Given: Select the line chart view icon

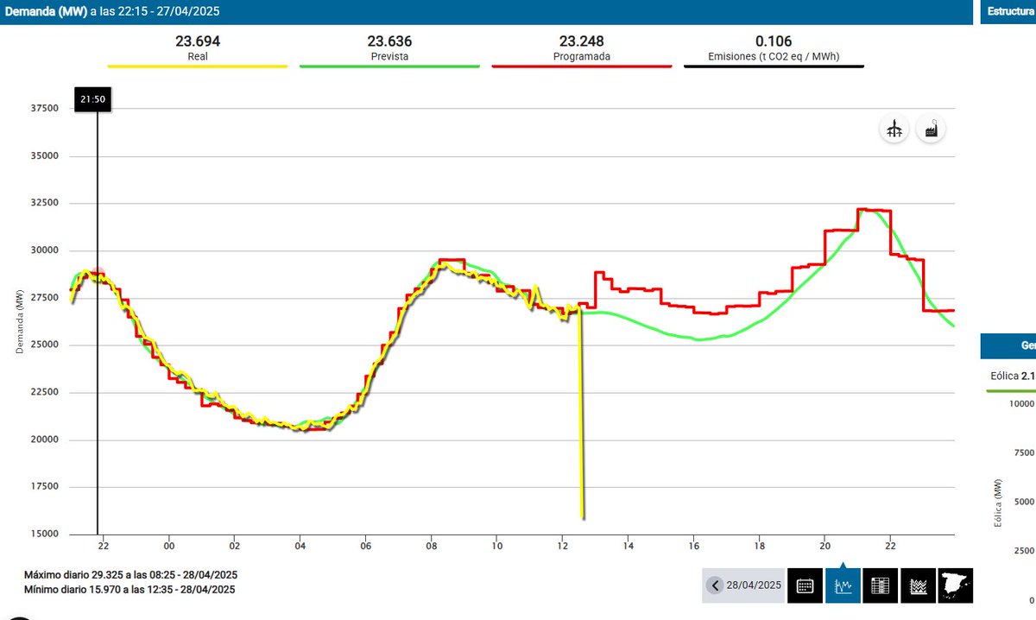Looking at the screenshot, I should [x=843, y=585].
